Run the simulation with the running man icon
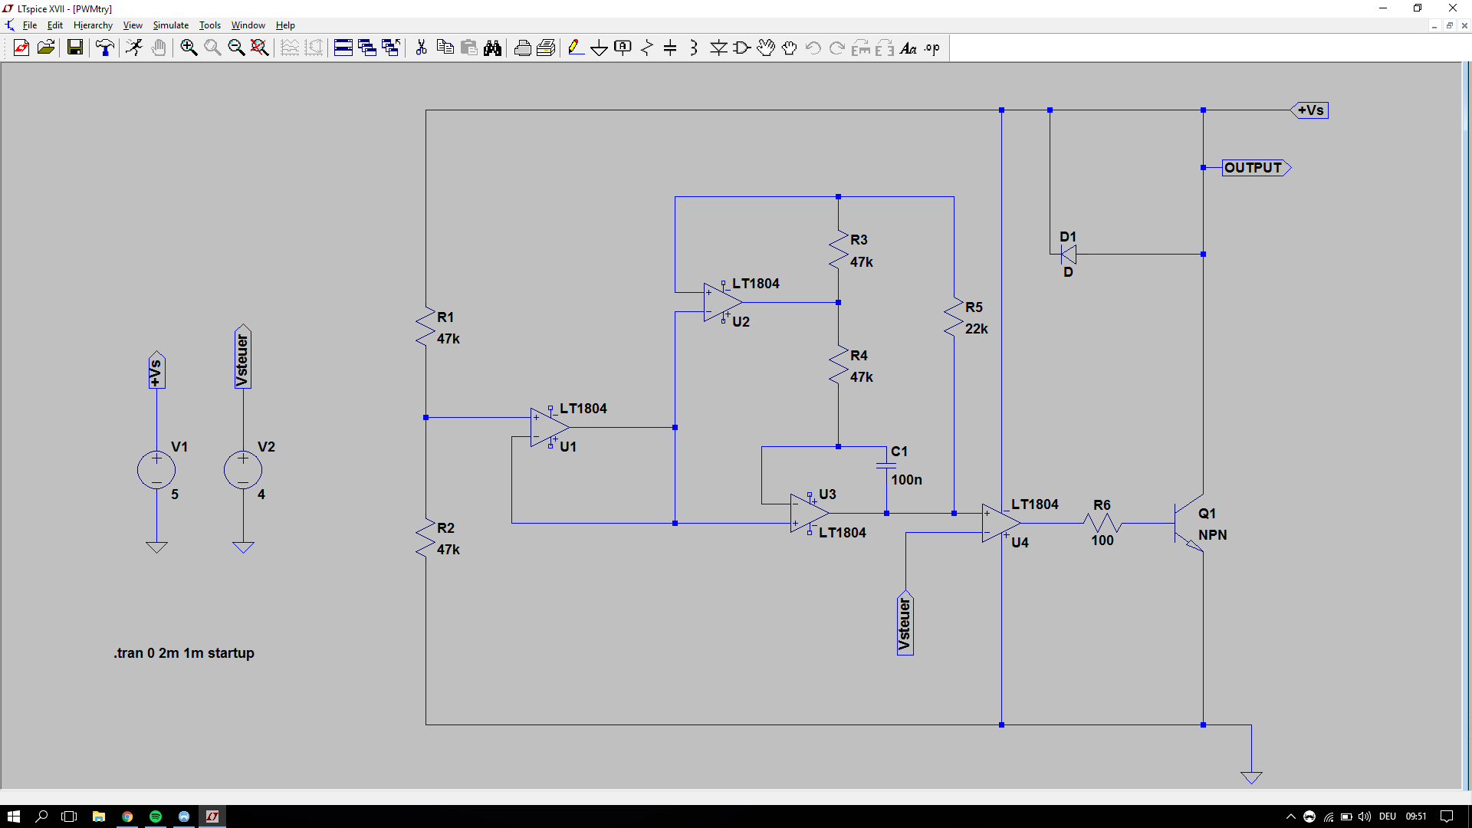Screen dimensions: 1472x828 [x=134, y=48]
